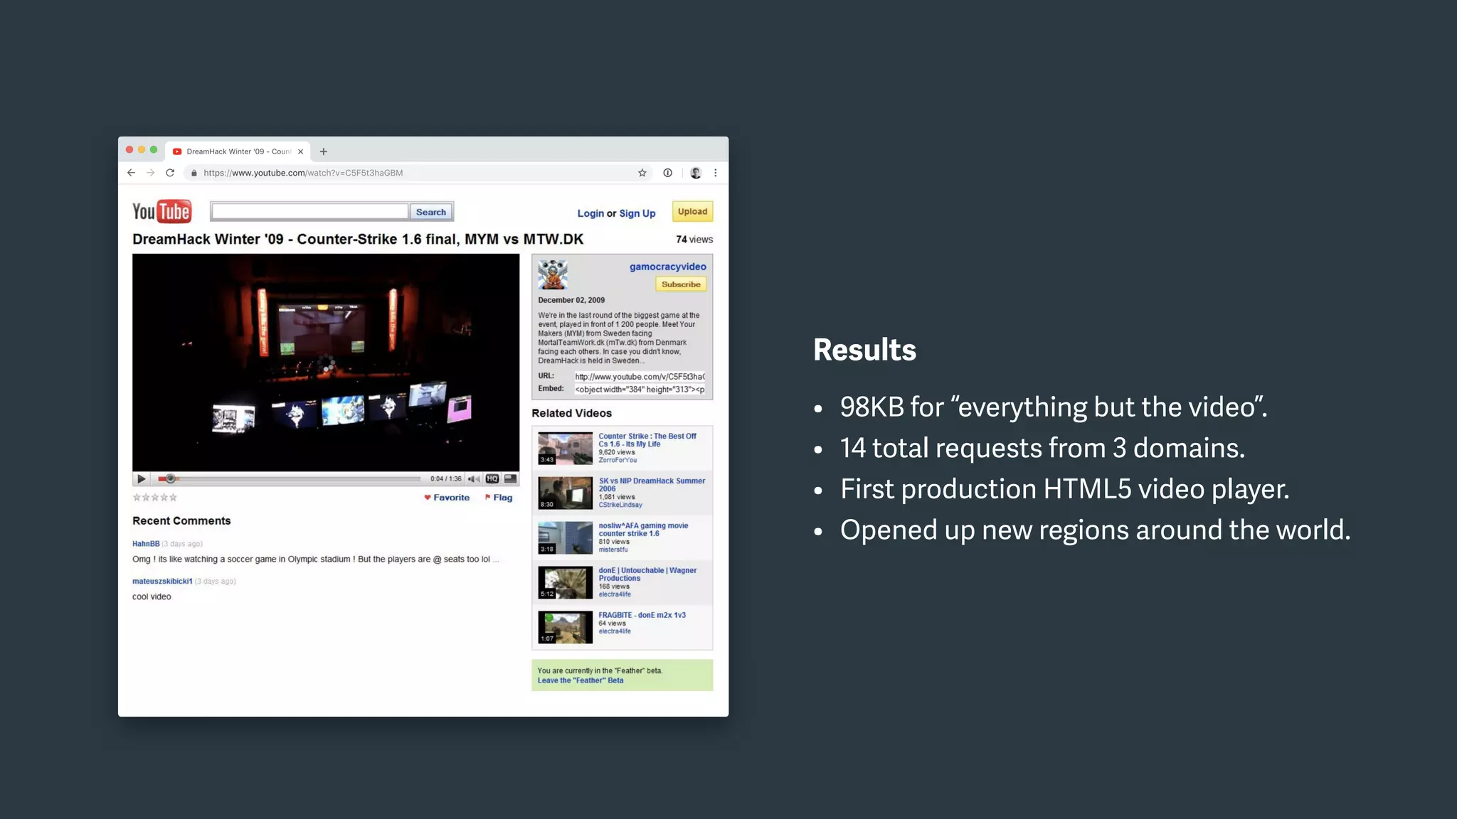This screenshot has width=1457, height=819.
Task: Rate the video with the stars
Action: coord(155,498)
